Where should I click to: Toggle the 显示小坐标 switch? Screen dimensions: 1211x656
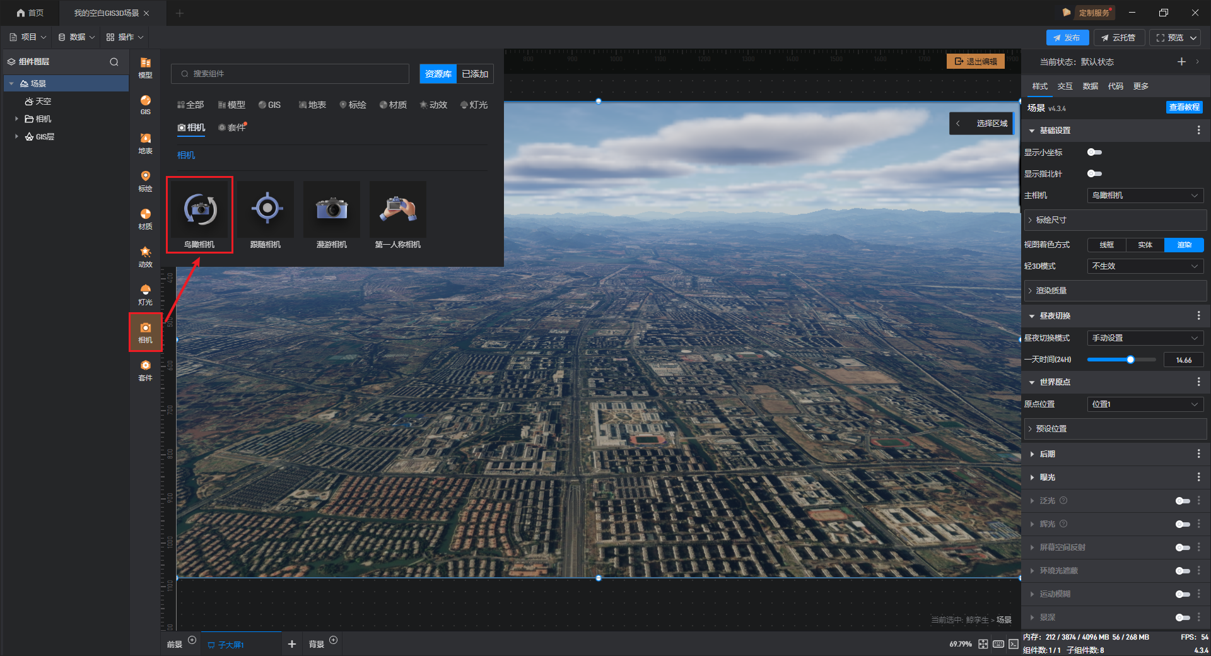(1094, 152)
